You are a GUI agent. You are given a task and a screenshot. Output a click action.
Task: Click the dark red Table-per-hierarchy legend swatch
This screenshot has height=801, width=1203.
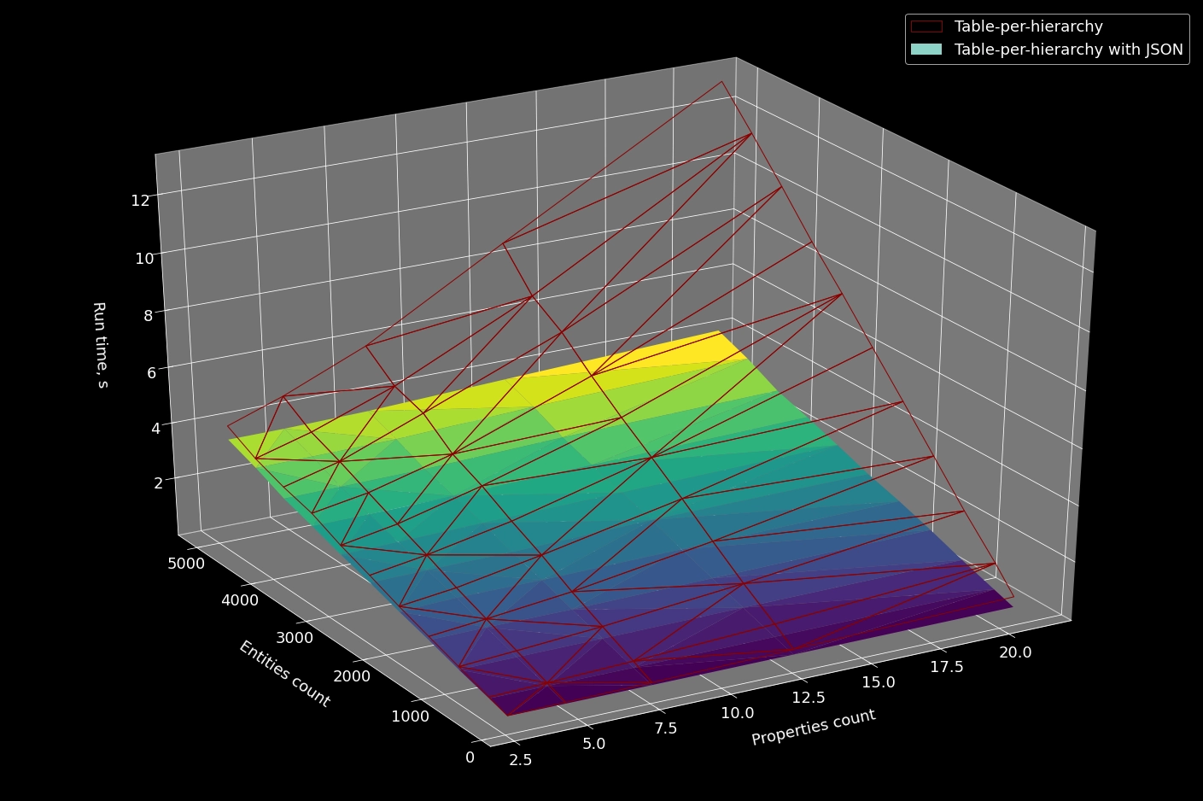pyautogui.click(x=927, y=26)
